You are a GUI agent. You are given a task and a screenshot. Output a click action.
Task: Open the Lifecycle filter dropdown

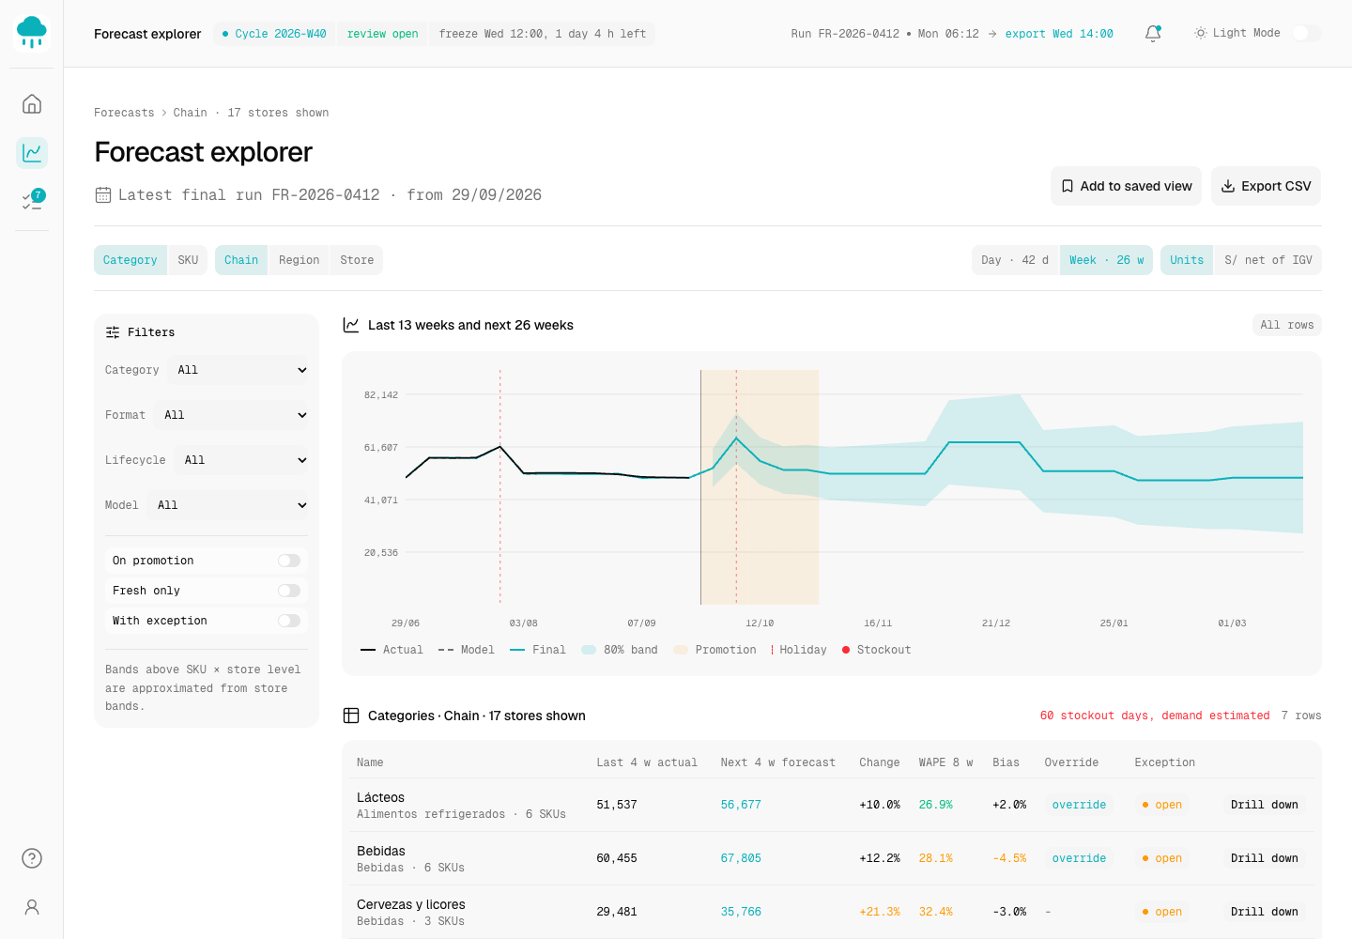click(x=241, y=460)
